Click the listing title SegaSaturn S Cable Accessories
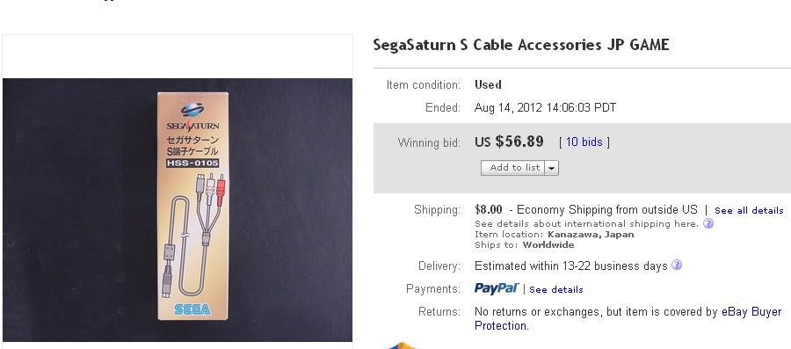Screen dimensions: 791x349 point(521,45)
